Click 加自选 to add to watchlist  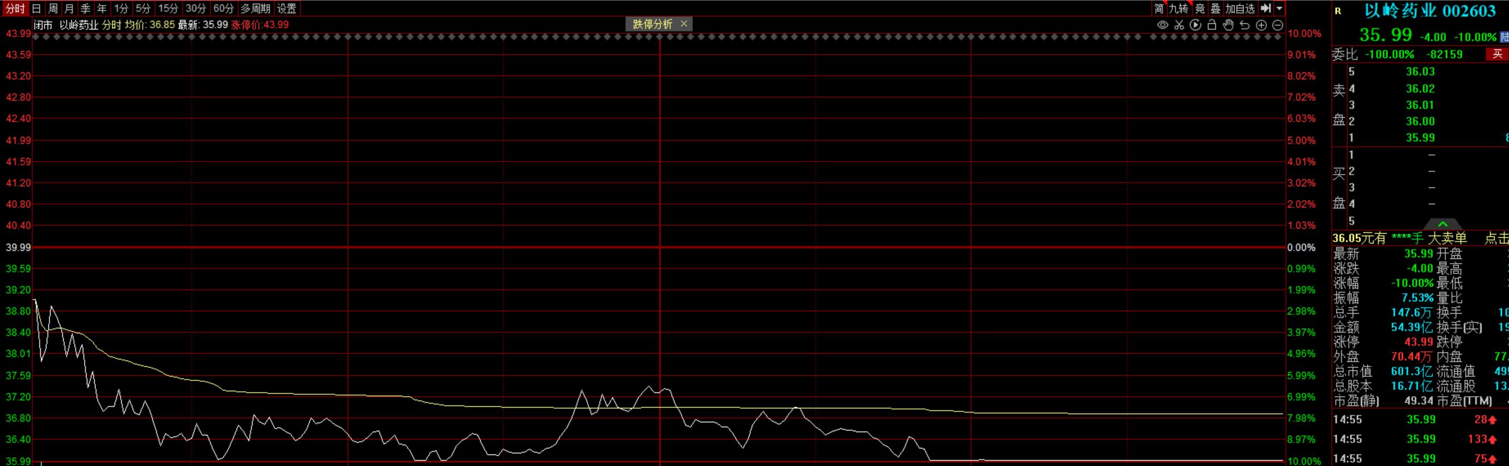(1240, 8)
